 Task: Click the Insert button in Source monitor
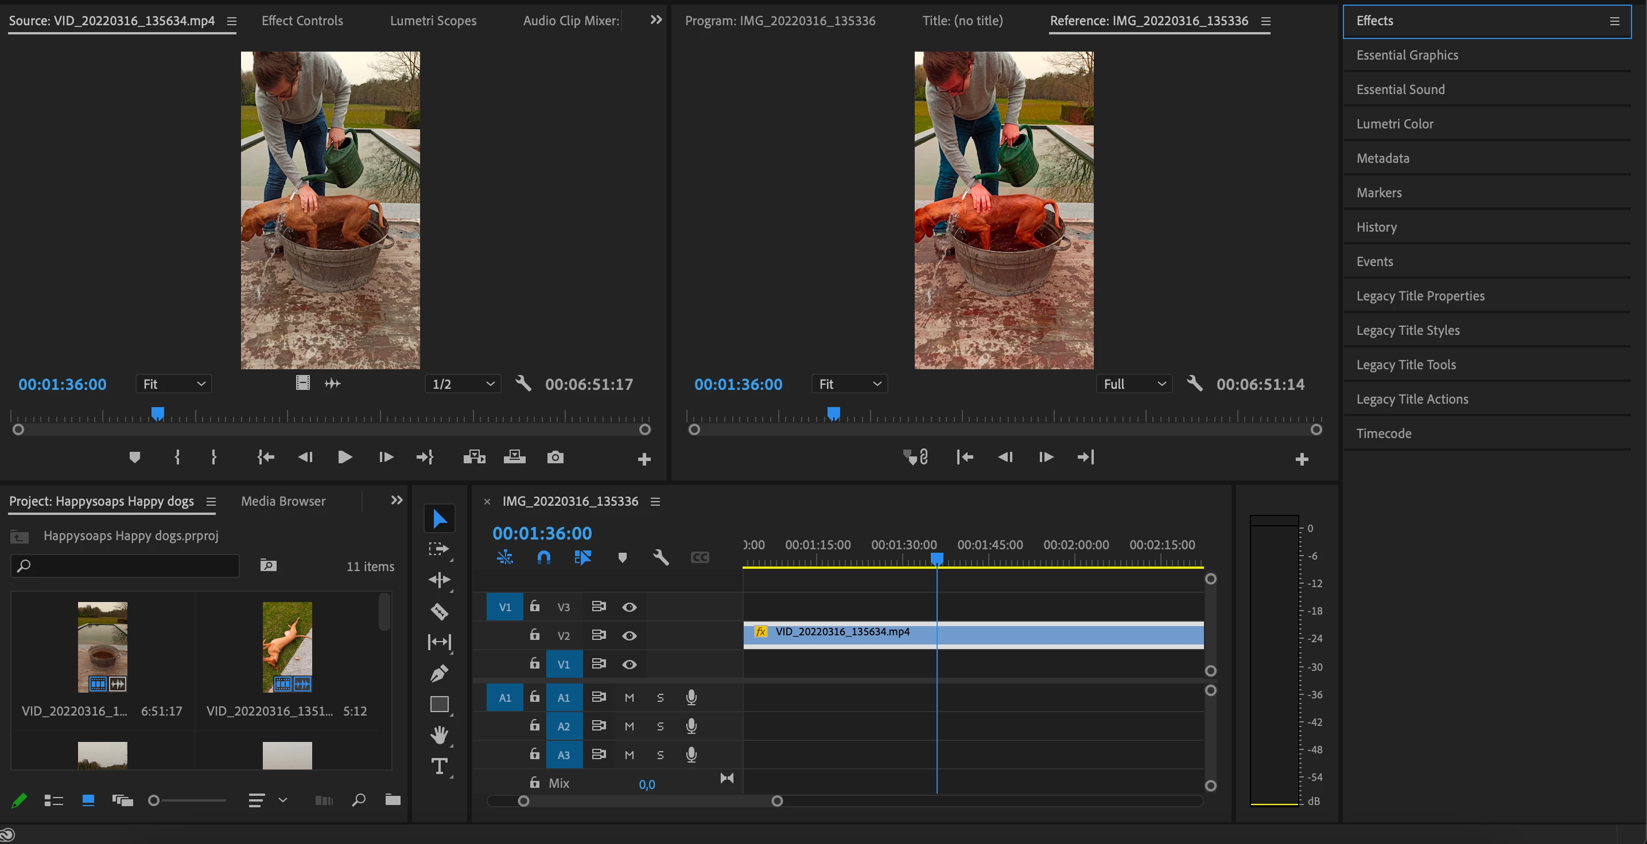pos(474,458)
